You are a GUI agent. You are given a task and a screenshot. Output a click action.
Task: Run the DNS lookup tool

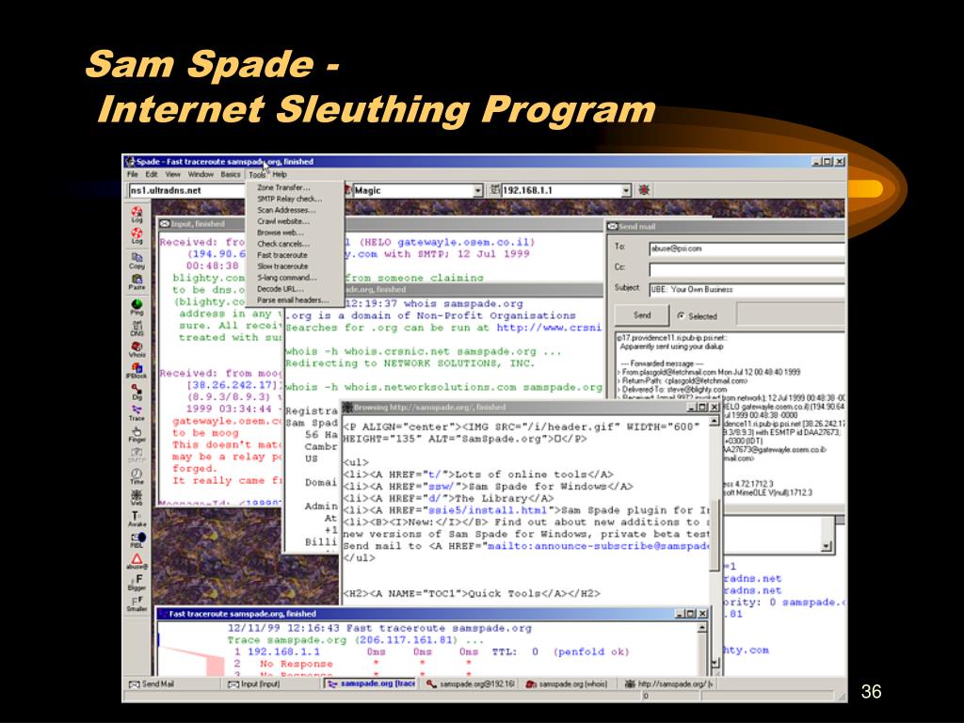tap(137, 328)
